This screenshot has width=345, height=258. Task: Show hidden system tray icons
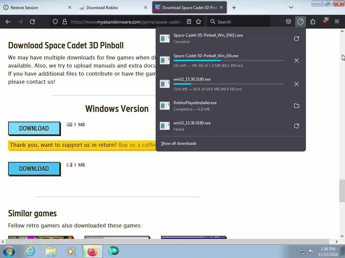[294, 252]
